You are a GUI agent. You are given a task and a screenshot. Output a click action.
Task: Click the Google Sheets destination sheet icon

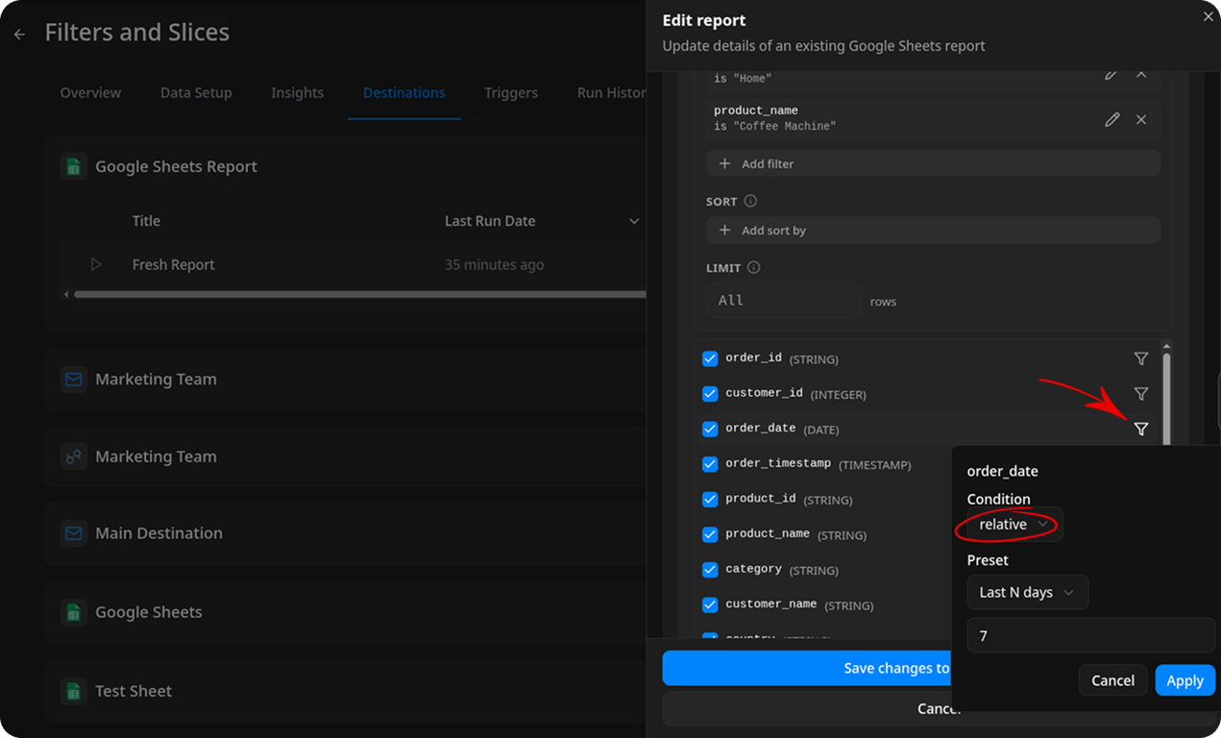tap(74, 612)
